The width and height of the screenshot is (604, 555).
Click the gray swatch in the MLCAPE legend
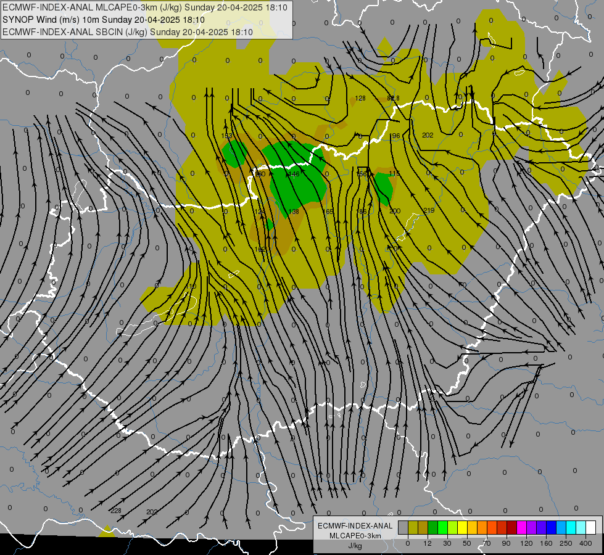403,528
